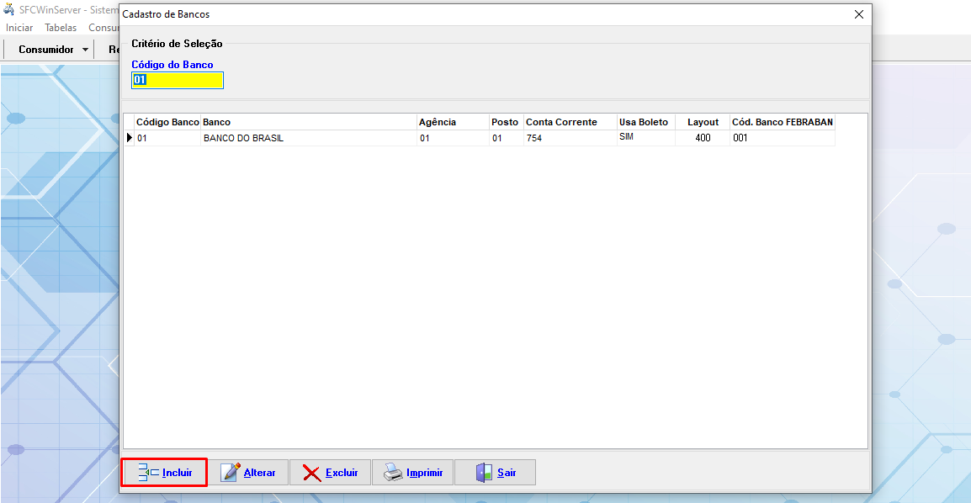Click the SIM value under Usa Boleto
This screenshot has height=503, width=971.
pyautogui.click(x=626, y=137)
